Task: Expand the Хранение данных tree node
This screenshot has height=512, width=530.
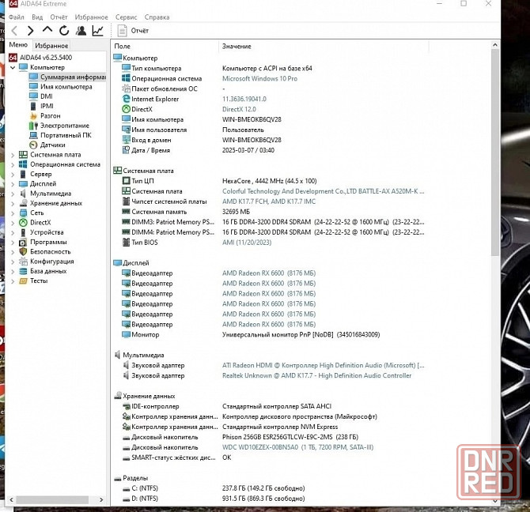Action: coord(13,204)
